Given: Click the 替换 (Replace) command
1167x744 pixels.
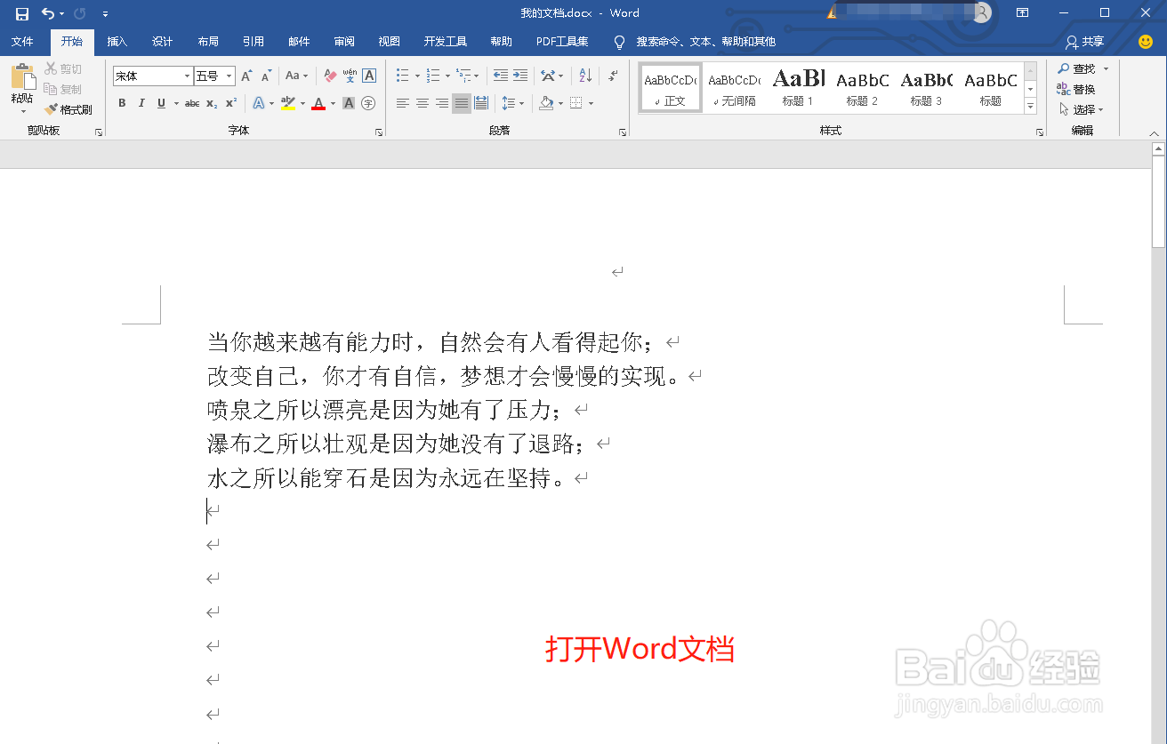Looking at the screenshot, I should click(x=1082, y=88).
